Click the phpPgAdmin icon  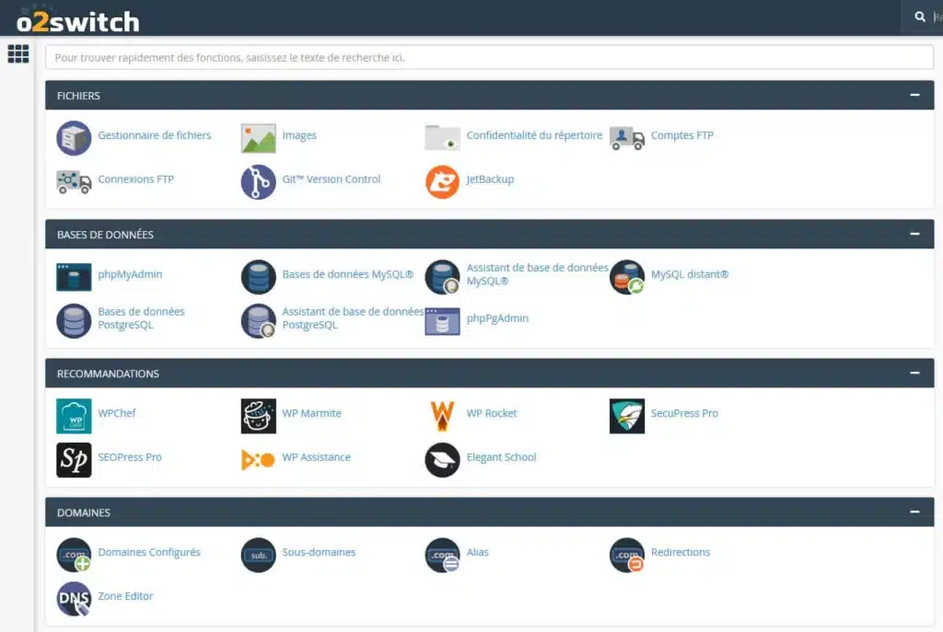coord(443,321)
